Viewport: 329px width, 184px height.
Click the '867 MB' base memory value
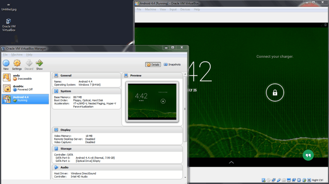[x=77, y=97]
